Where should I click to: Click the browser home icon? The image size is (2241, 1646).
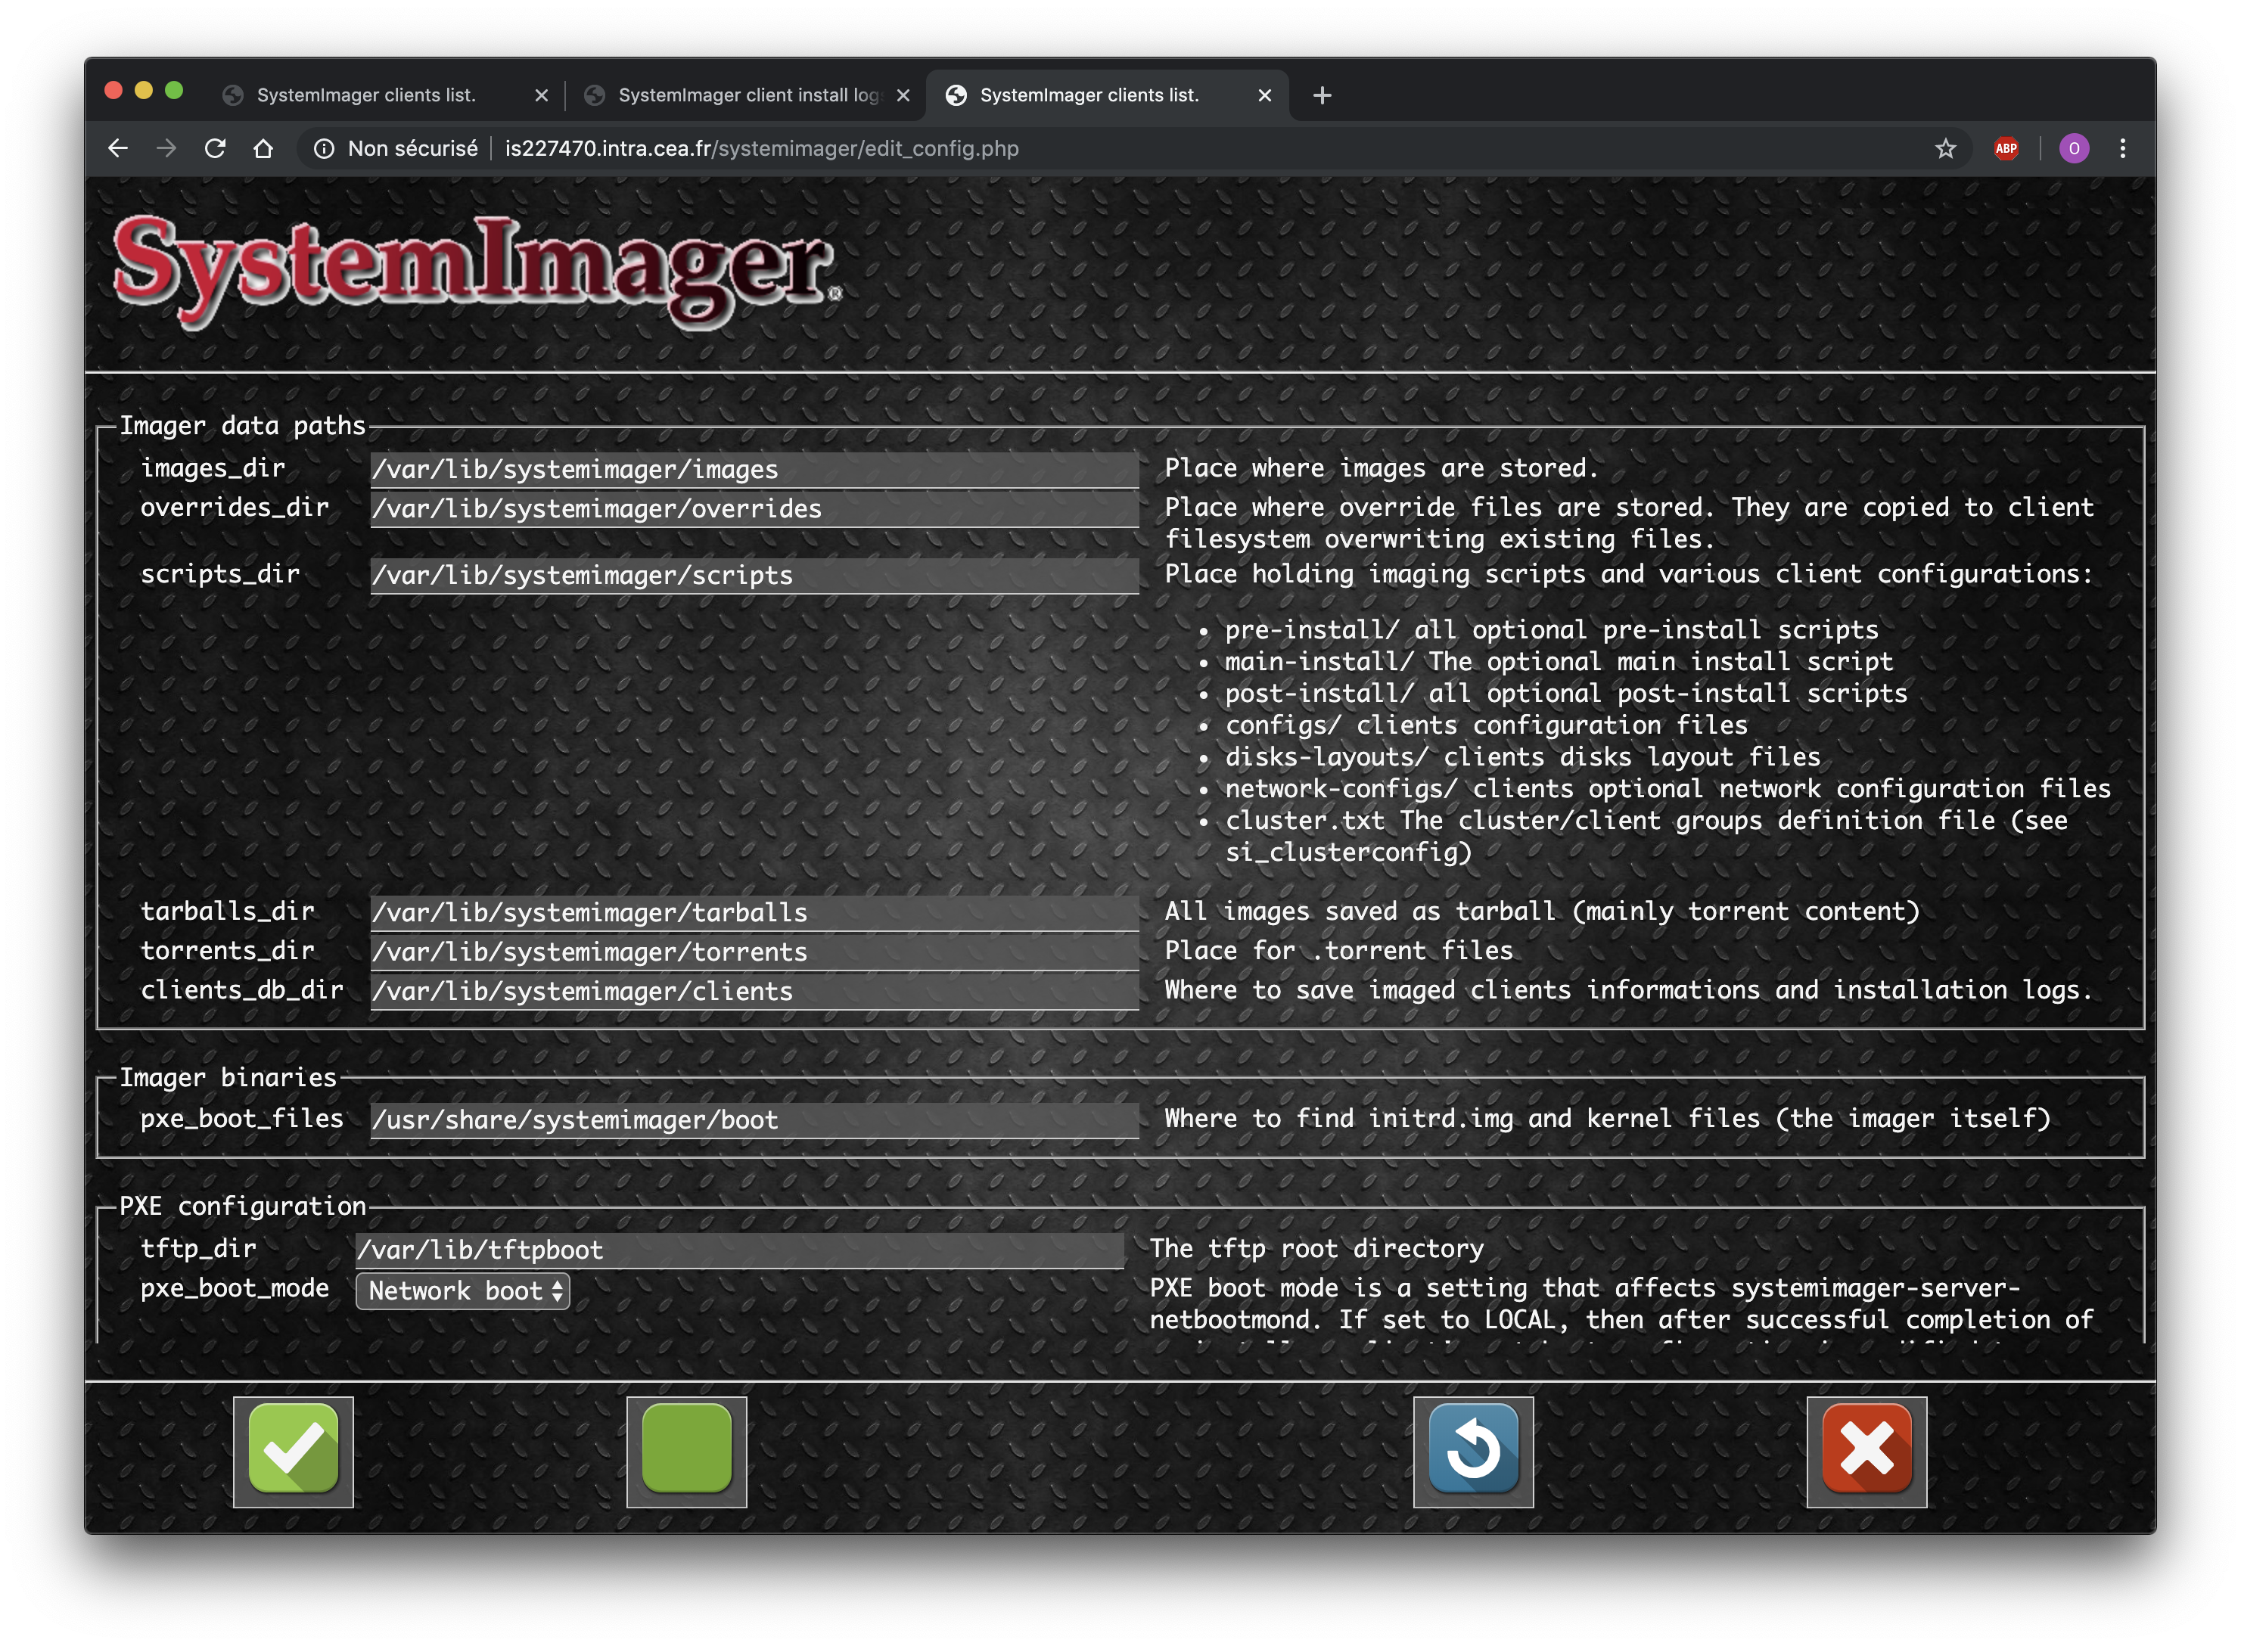pyautogui.click(x=263, y=148)
